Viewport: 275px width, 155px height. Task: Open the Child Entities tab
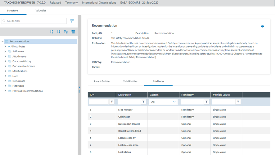(x=130, y=81)
